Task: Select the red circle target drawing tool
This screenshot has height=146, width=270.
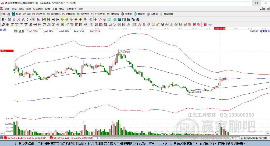Action: point(53,24)
